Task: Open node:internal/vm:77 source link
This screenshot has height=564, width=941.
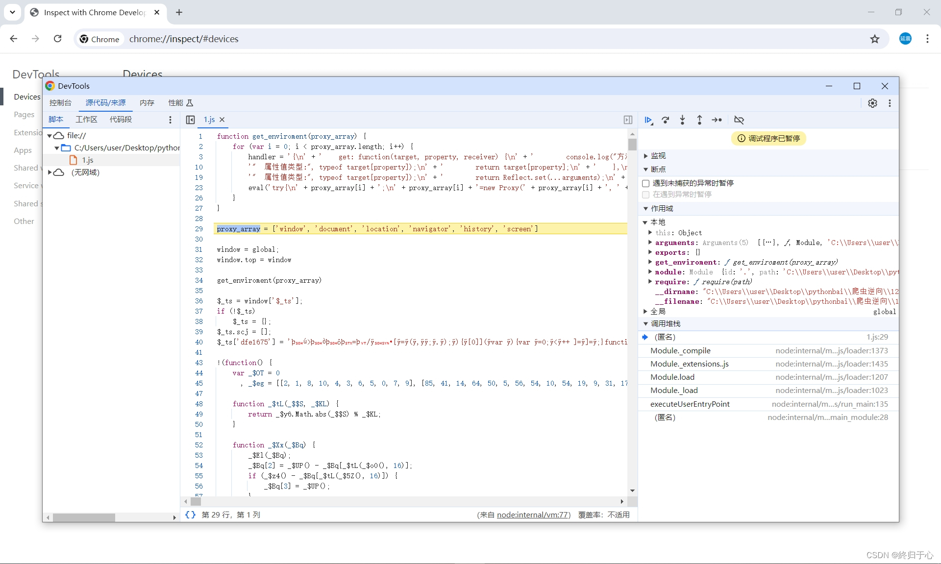Action: coord(533,515)
